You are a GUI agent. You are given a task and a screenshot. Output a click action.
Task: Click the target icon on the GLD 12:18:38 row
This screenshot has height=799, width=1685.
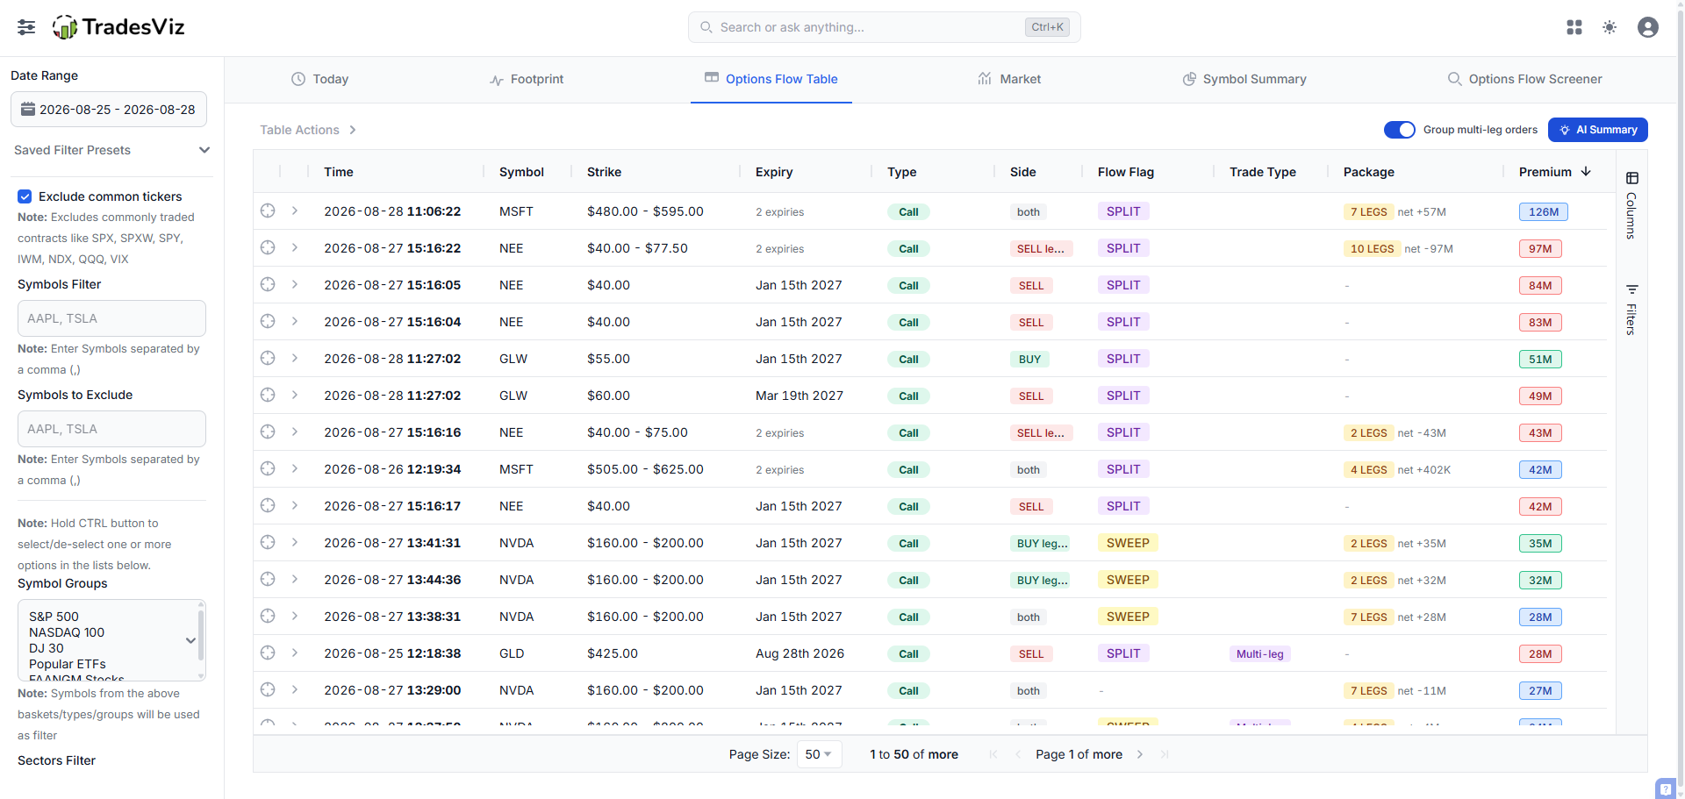point(268,653)
